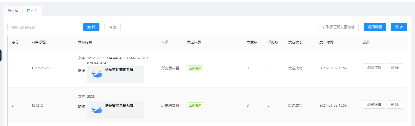Open first row link card thumbnail
This screenshot has width=415, height=126.
[x=115, y=74]
